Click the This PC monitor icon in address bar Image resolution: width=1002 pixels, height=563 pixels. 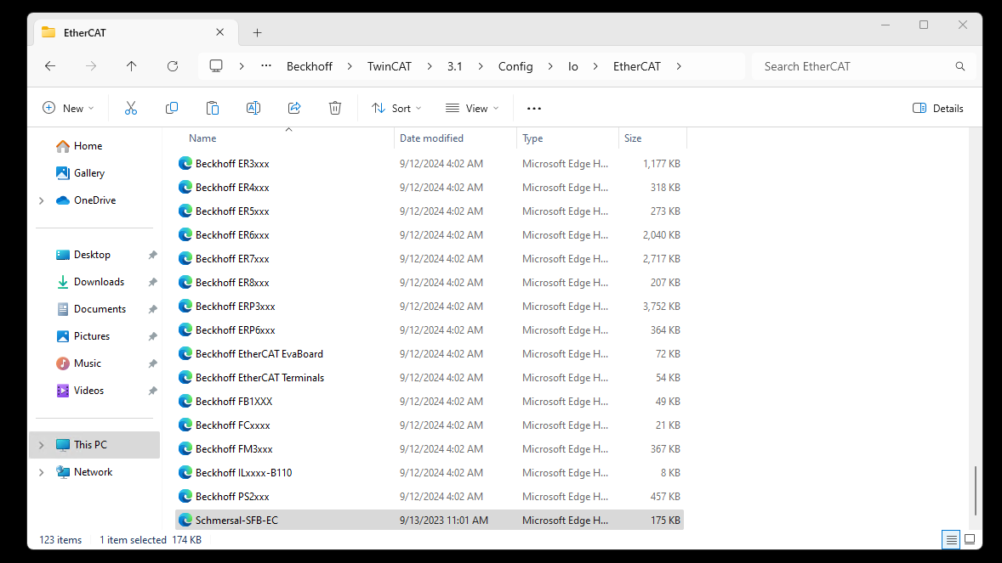point(216,66)
